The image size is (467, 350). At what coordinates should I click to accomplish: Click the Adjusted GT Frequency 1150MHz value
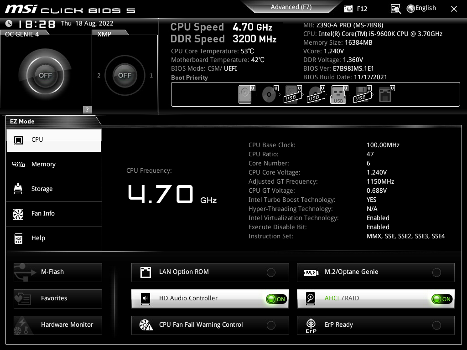point(380,181)
